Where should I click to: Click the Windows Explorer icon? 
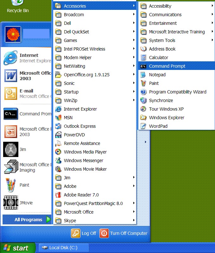[x=143, y=118]
